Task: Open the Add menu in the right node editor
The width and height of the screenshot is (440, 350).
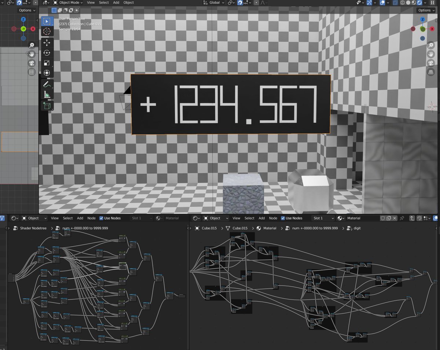Action: [261, 218]
